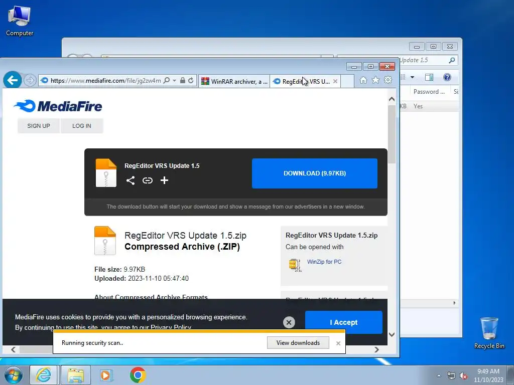This screenshot has height=385, width=514.
Task: Click the vertical scrollbar thumb
Action: click(392, 134)
